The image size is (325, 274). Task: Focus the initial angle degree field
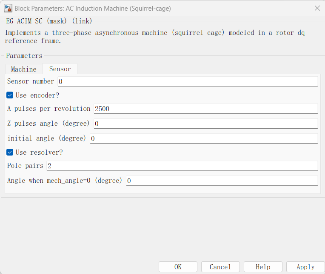coord(204,138)
